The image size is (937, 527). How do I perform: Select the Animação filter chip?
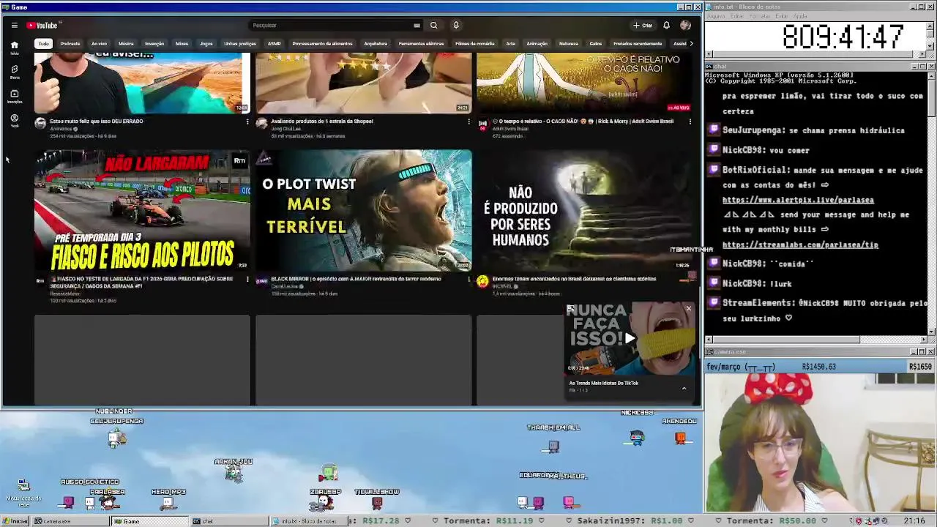pos(537,43)
